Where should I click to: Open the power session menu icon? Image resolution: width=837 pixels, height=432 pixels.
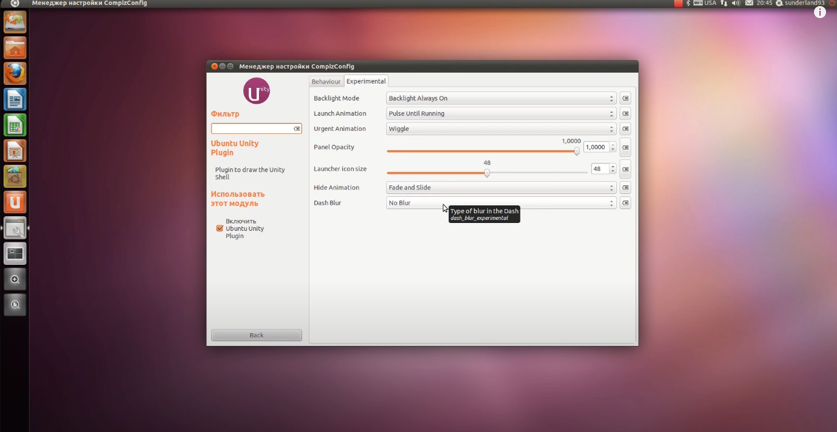[832, 3]
